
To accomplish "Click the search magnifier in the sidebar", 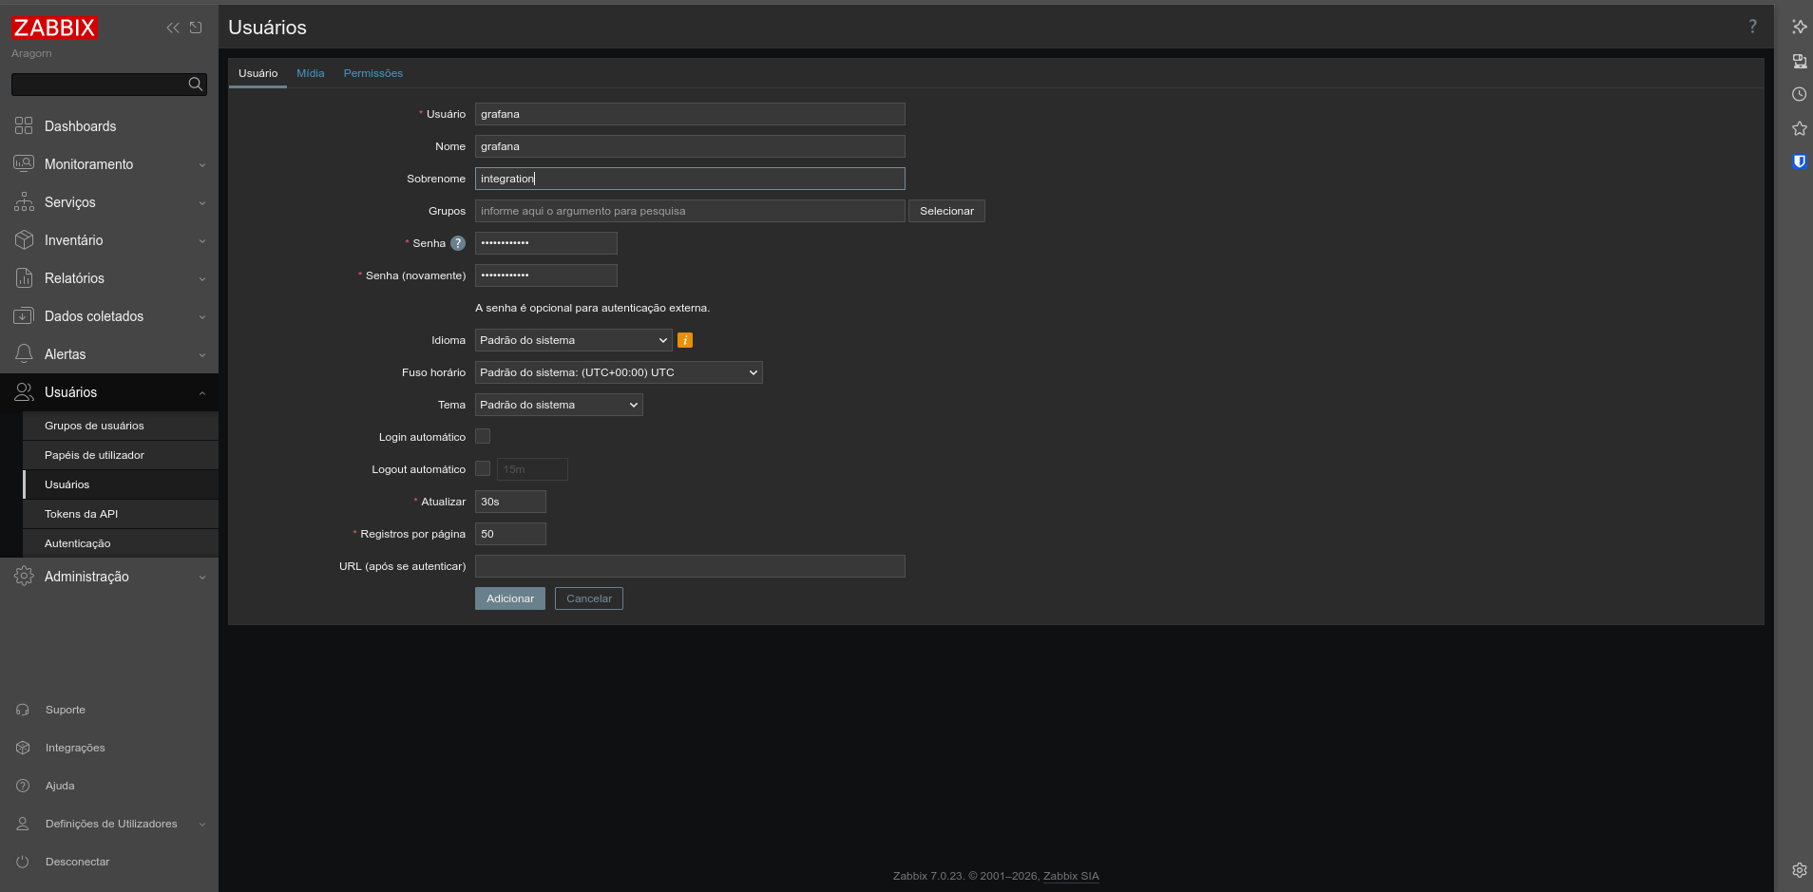I will (194, 84).
